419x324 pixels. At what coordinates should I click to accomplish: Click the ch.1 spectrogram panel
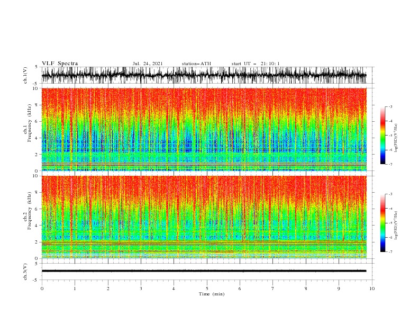coord(204,129)
